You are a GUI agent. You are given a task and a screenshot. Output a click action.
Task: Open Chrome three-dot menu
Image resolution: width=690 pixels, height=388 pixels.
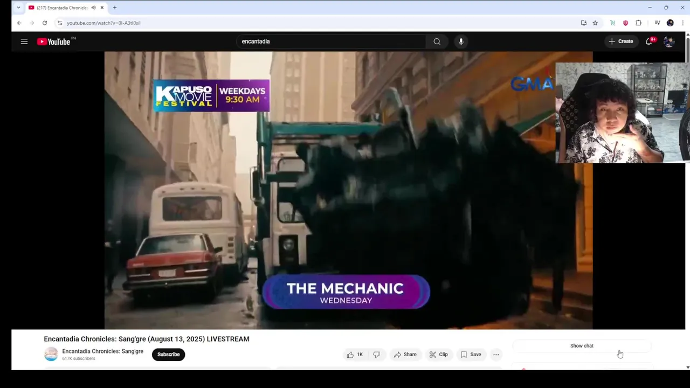coord(683,23)
